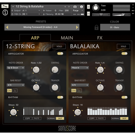This screenshot has height=135, width=135.
Task: Click the MIDI channel icon
Action: click(x=12, y=14)
